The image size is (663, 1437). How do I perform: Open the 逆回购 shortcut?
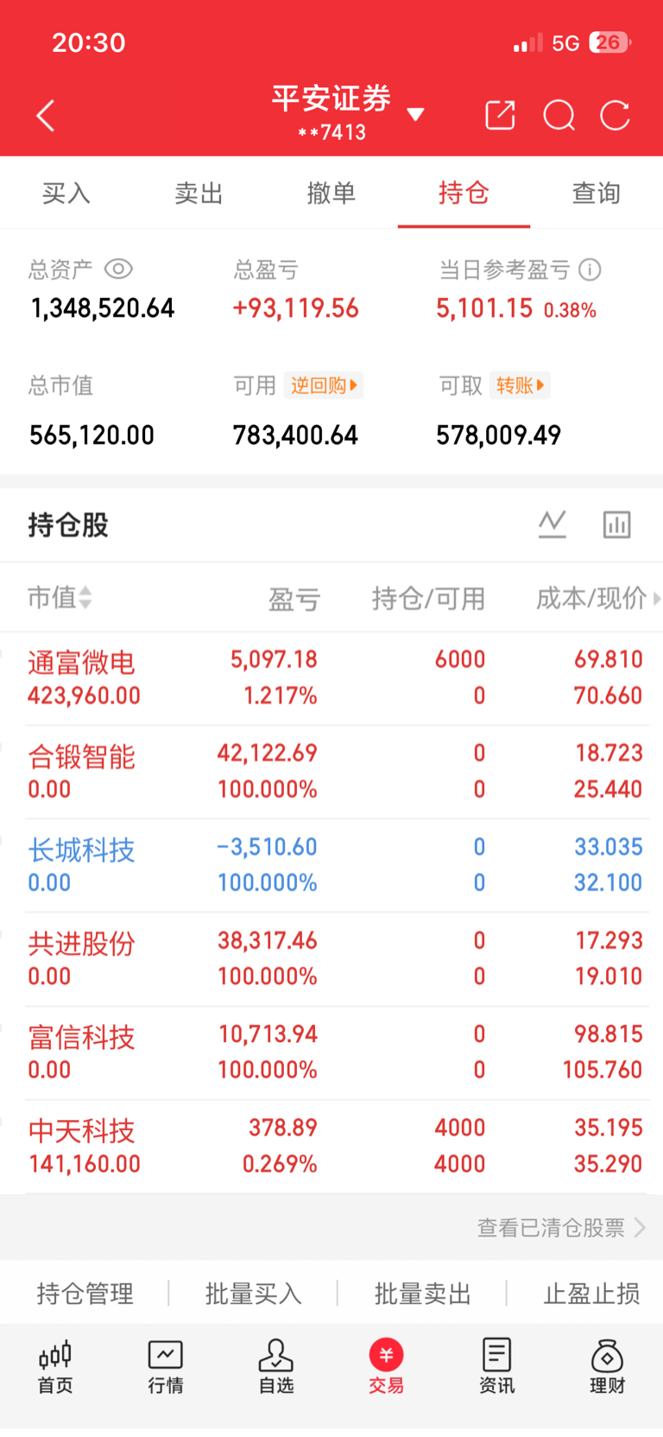point(324,385)
